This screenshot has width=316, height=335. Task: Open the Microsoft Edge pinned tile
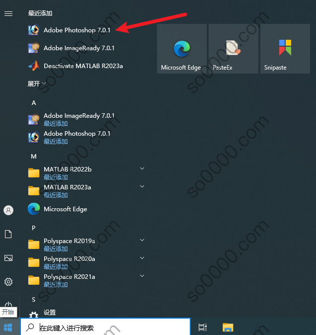click(182, 49)
